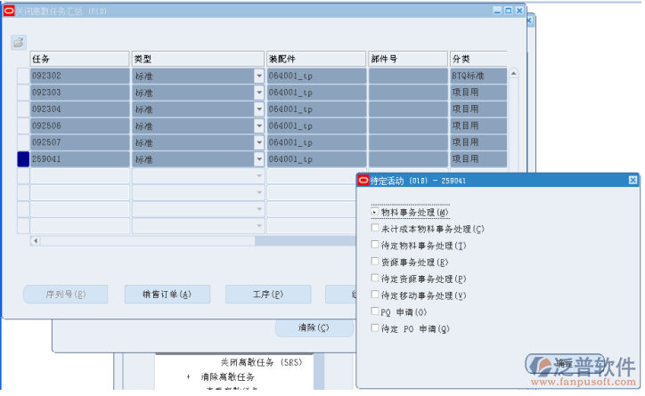Screen dimensions: 645x396
Task: Expand type dropdown for task 092506
Action: tap(259, 125)
